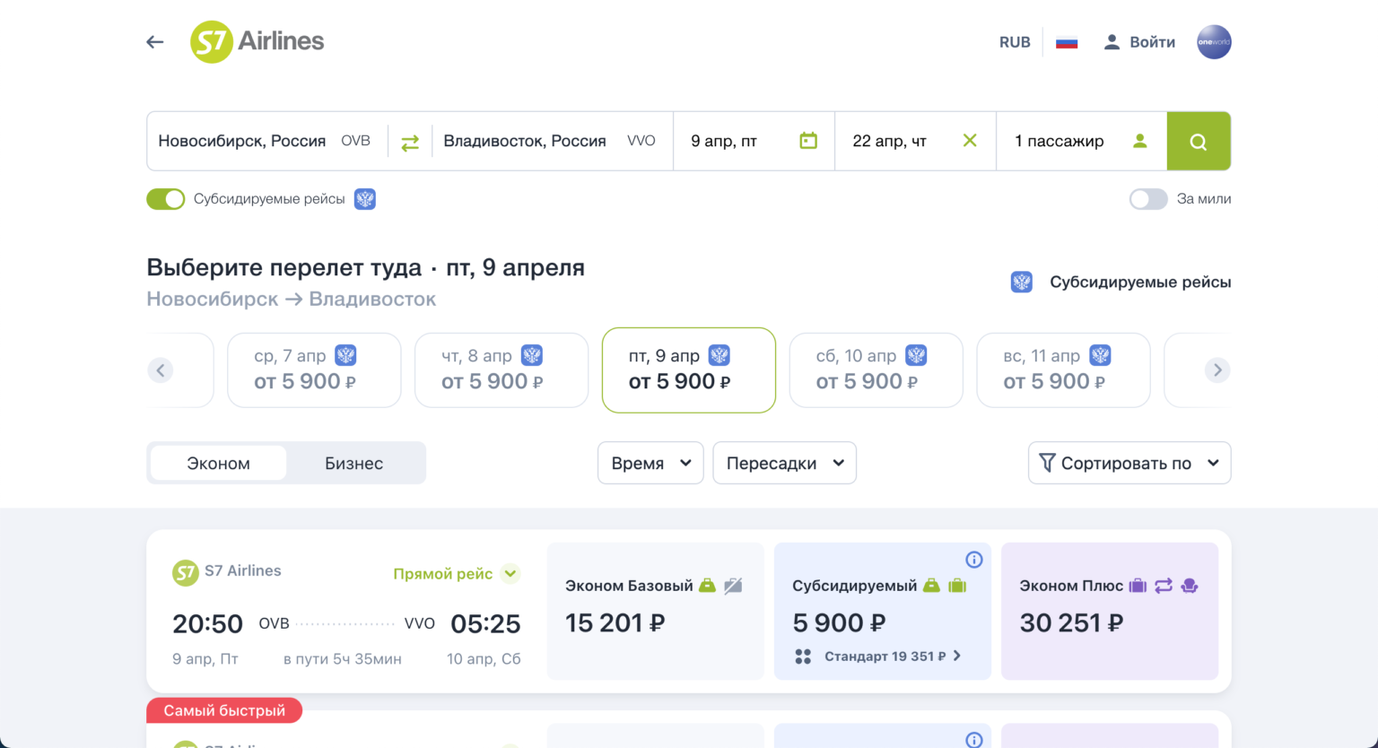Edit origin field Новосибирск, Россия
Viewport: 1378px width, 748px height.
point(267,141)
